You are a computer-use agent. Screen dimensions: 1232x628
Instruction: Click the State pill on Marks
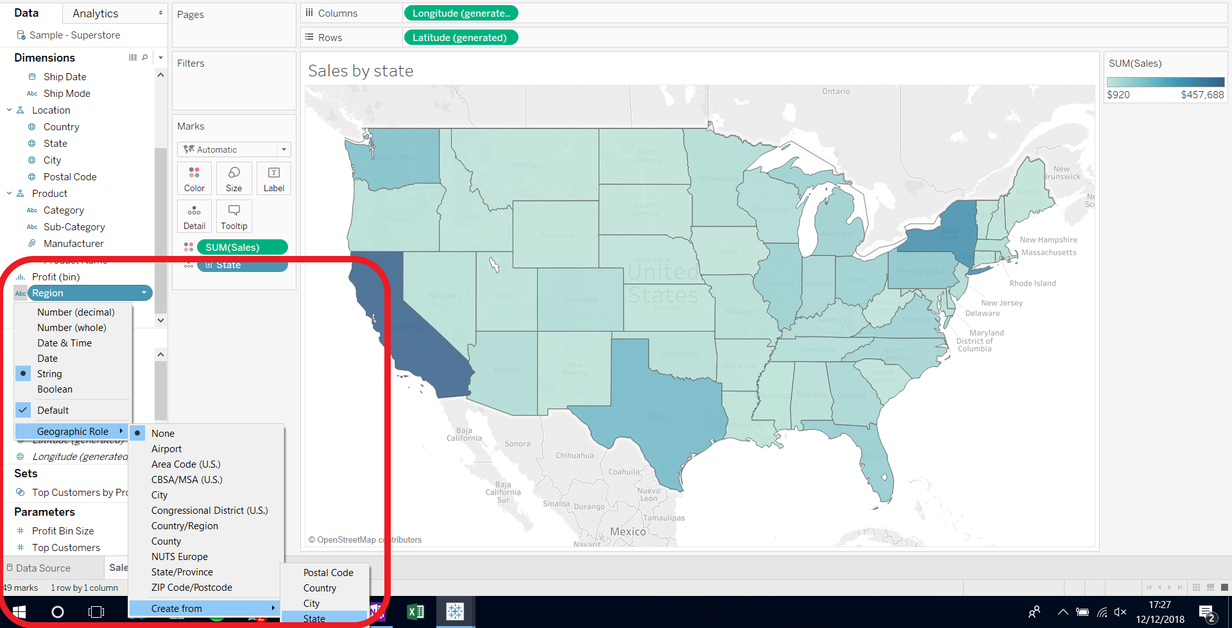click(242, 266)
